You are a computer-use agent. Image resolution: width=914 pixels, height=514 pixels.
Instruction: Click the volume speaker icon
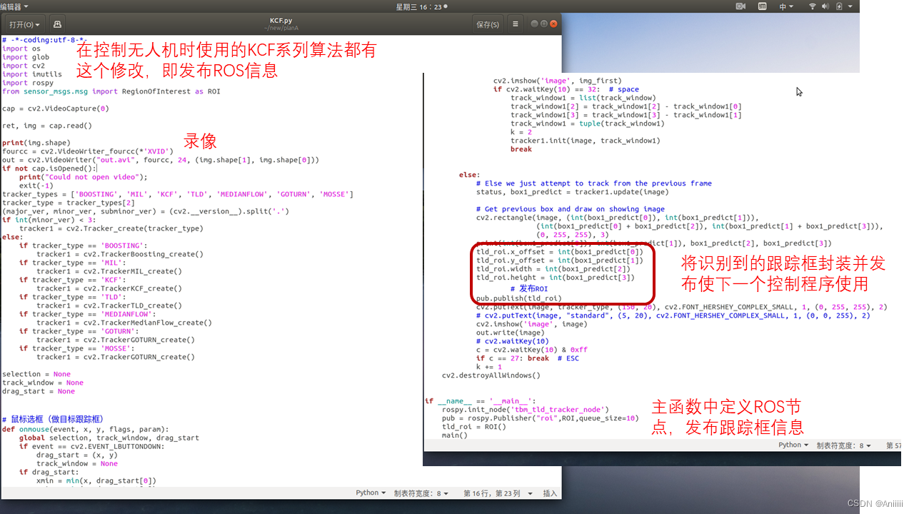[x=825, y=6]
